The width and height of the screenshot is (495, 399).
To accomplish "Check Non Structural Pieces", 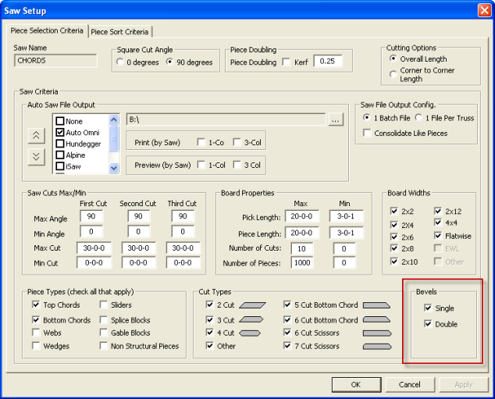I will coord(104,346).
